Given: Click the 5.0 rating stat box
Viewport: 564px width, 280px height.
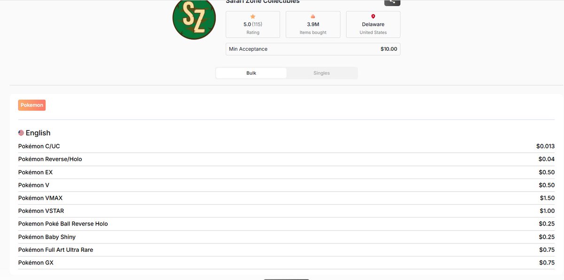Looking at the screenshot, I should coord(253,24).
